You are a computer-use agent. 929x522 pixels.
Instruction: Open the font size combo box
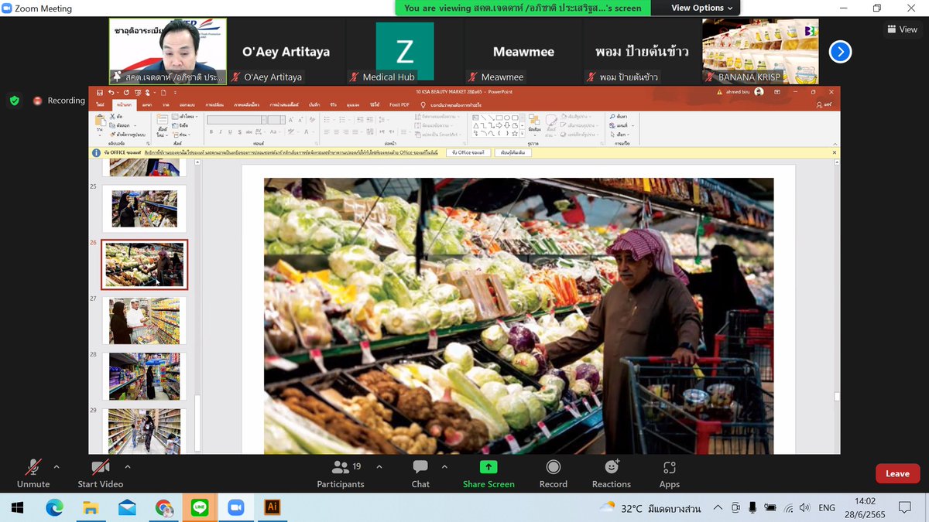point(276,120)
